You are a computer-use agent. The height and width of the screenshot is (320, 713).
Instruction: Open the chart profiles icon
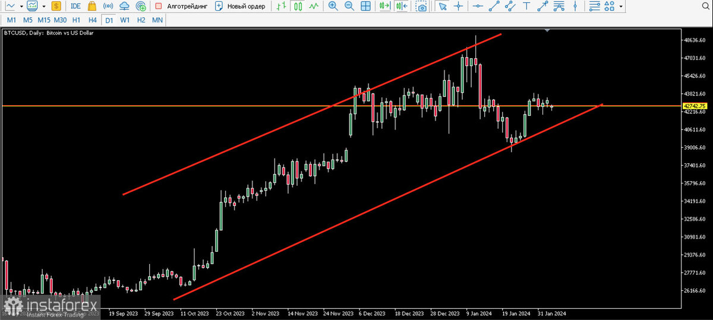pyautogui.click(x=32, y=6)
